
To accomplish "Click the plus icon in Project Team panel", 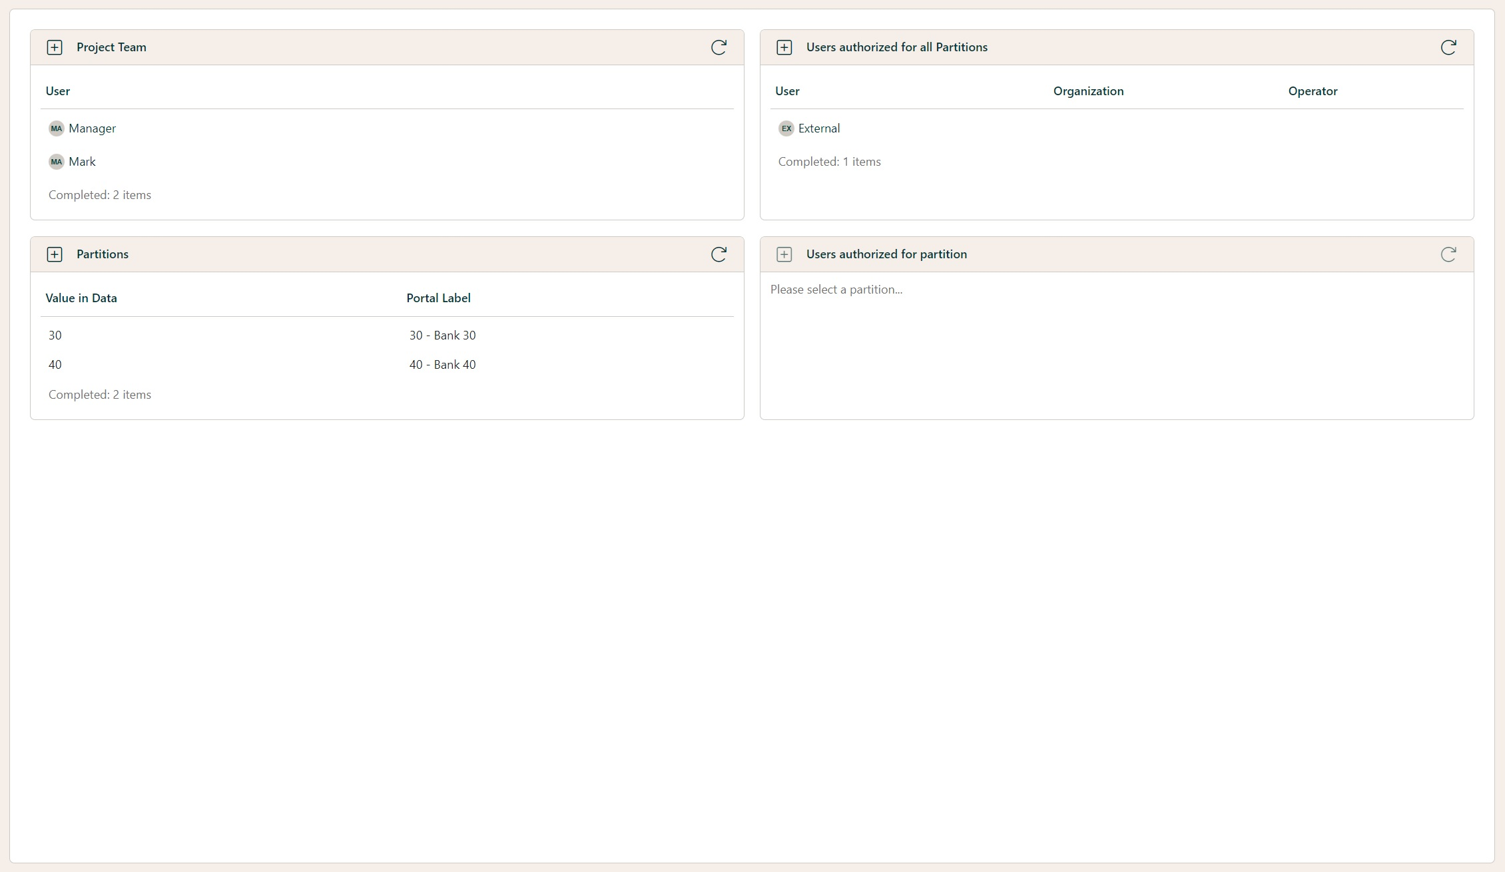I will (x=55, y=47).
